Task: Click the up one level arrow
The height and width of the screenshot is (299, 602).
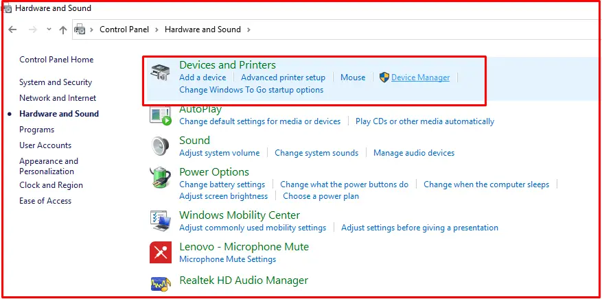Action: pyautogui.click(x=63, y=29)
